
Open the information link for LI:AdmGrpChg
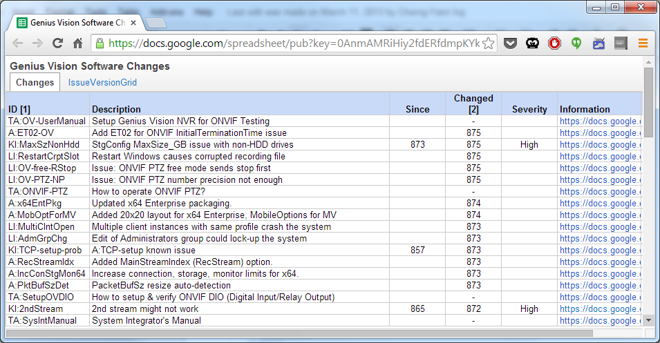click(600, 238)
